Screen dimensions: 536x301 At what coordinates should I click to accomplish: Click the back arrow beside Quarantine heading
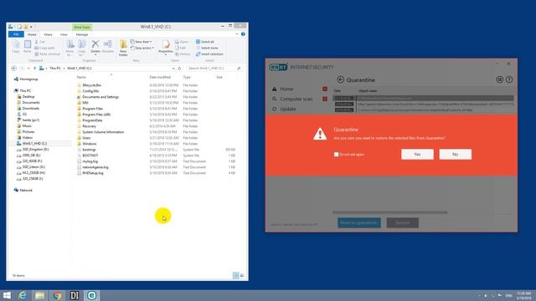click(340, 79)
